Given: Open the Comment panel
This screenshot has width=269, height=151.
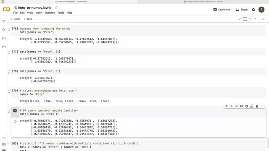Looking at the screenshot, I should pos(222,10).
